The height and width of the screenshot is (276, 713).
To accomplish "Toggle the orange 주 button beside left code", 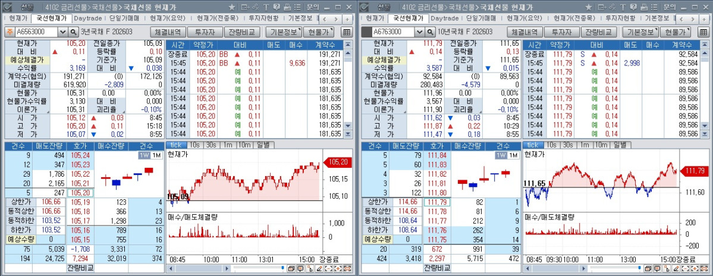I will (10, 32).
